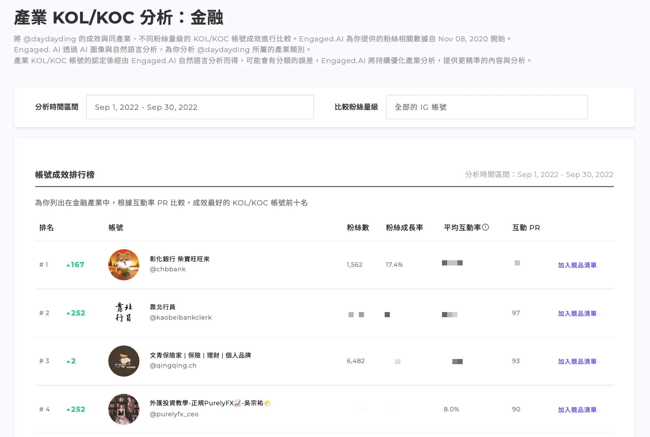
Task: Open the 靠北行員 account name
Action: 162,307
